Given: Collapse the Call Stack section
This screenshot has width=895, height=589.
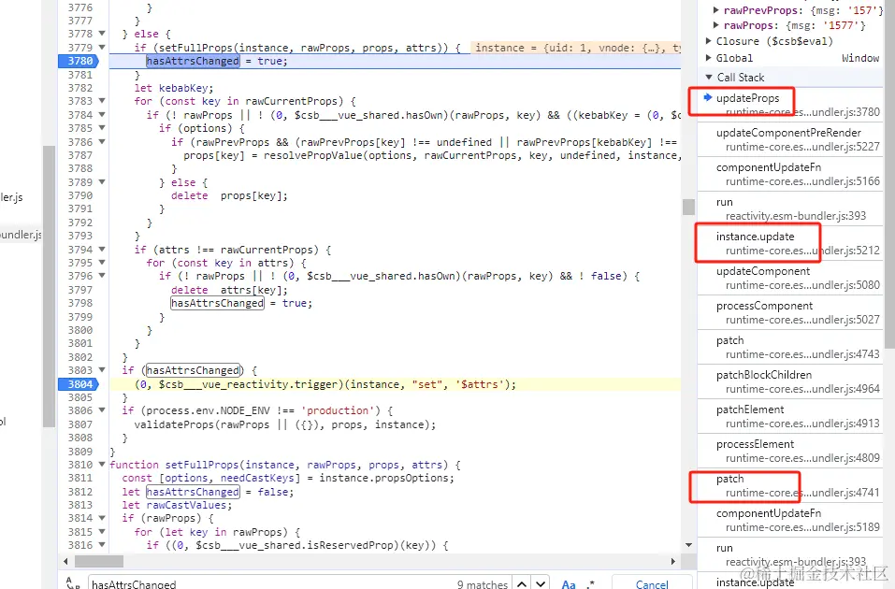Looking at the screenshot, I should [708, 77].
